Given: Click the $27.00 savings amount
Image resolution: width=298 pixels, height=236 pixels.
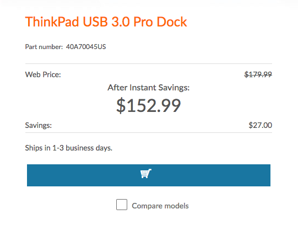Looking at the screenshot, I should 261,125.
